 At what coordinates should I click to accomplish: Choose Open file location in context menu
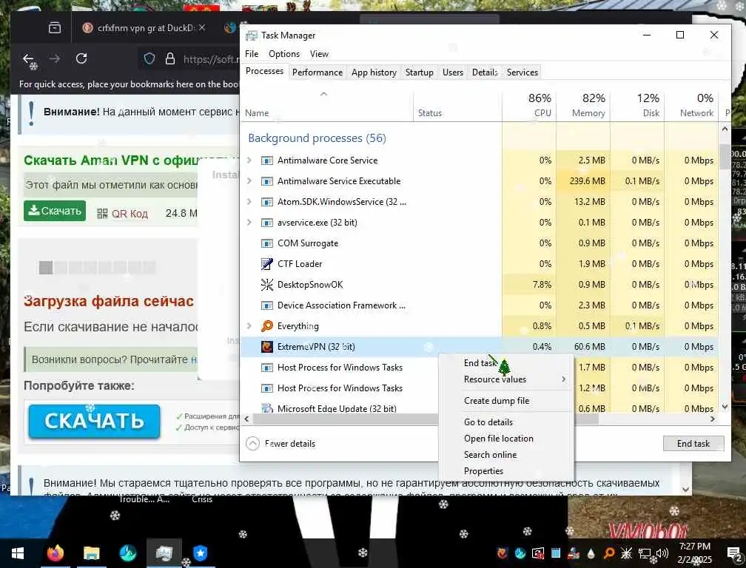pyautogui.click(x=506, y=439)
